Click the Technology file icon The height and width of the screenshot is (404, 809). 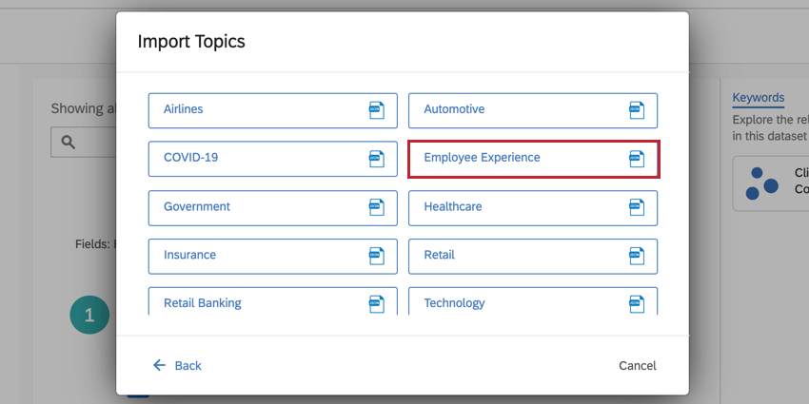(x=637, y=303)
